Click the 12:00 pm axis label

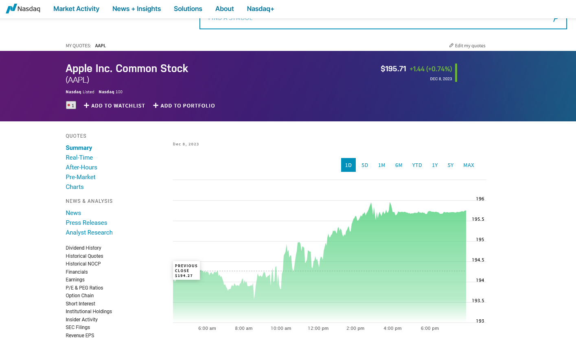point(318,328)
